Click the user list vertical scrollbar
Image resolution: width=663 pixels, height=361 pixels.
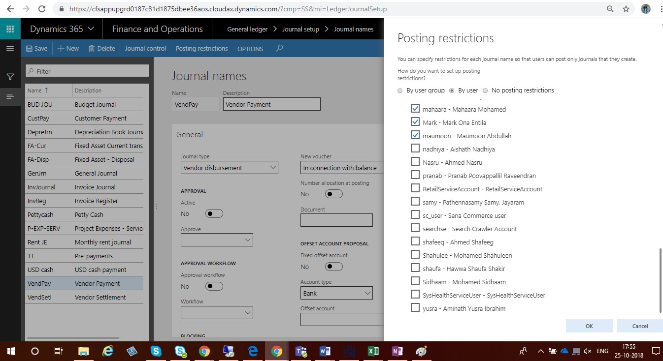pos(661,280)
